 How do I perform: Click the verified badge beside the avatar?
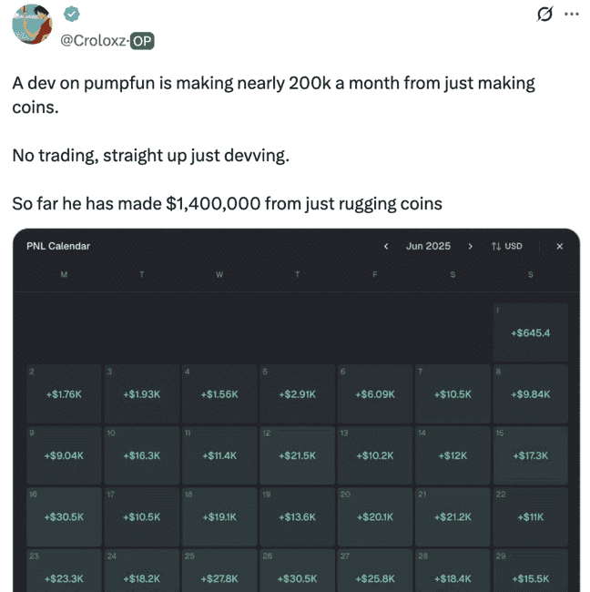click(72, 15)
